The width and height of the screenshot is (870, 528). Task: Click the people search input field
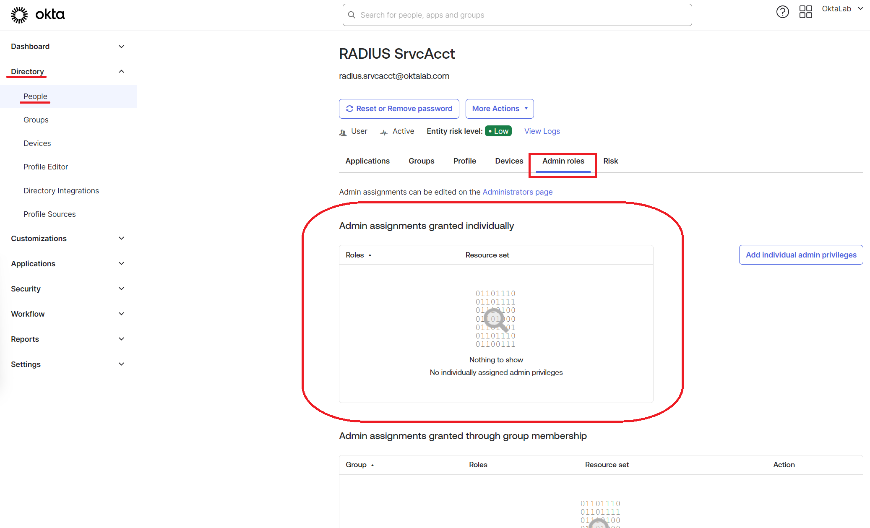(516, 15)
